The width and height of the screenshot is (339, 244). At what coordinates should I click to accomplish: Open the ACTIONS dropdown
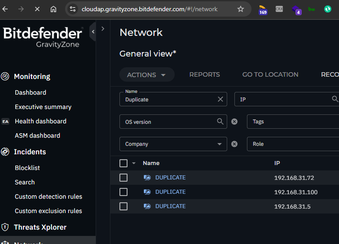(x=147, y=75)
